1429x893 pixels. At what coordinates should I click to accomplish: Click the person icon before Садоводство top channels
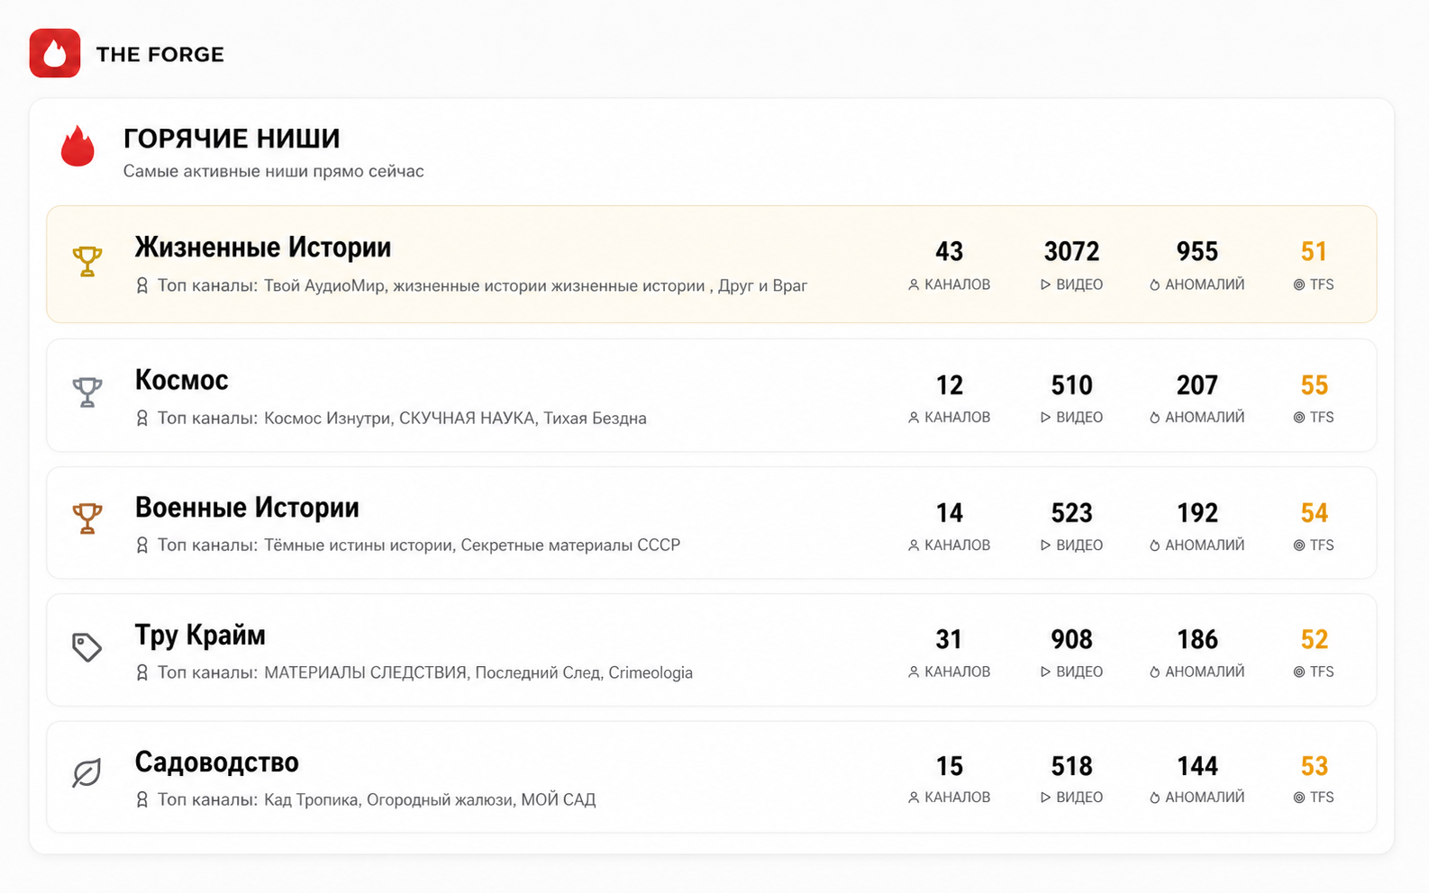(x=141, y=799)
